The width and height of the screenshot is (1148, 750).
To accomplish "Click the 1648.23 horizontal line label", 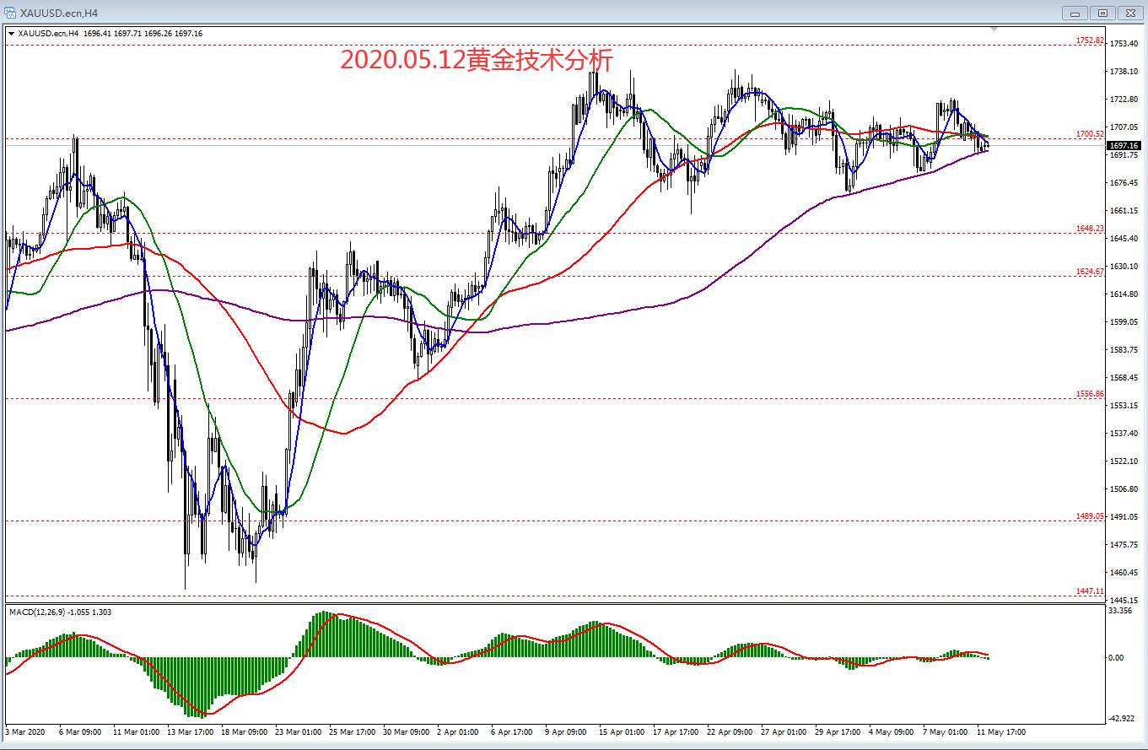I will (1090, 228).
